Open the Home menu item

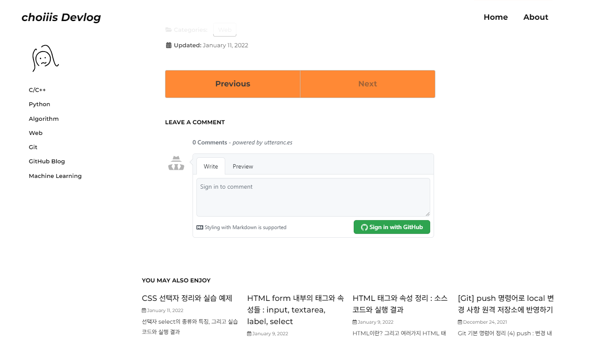(496, 17)
